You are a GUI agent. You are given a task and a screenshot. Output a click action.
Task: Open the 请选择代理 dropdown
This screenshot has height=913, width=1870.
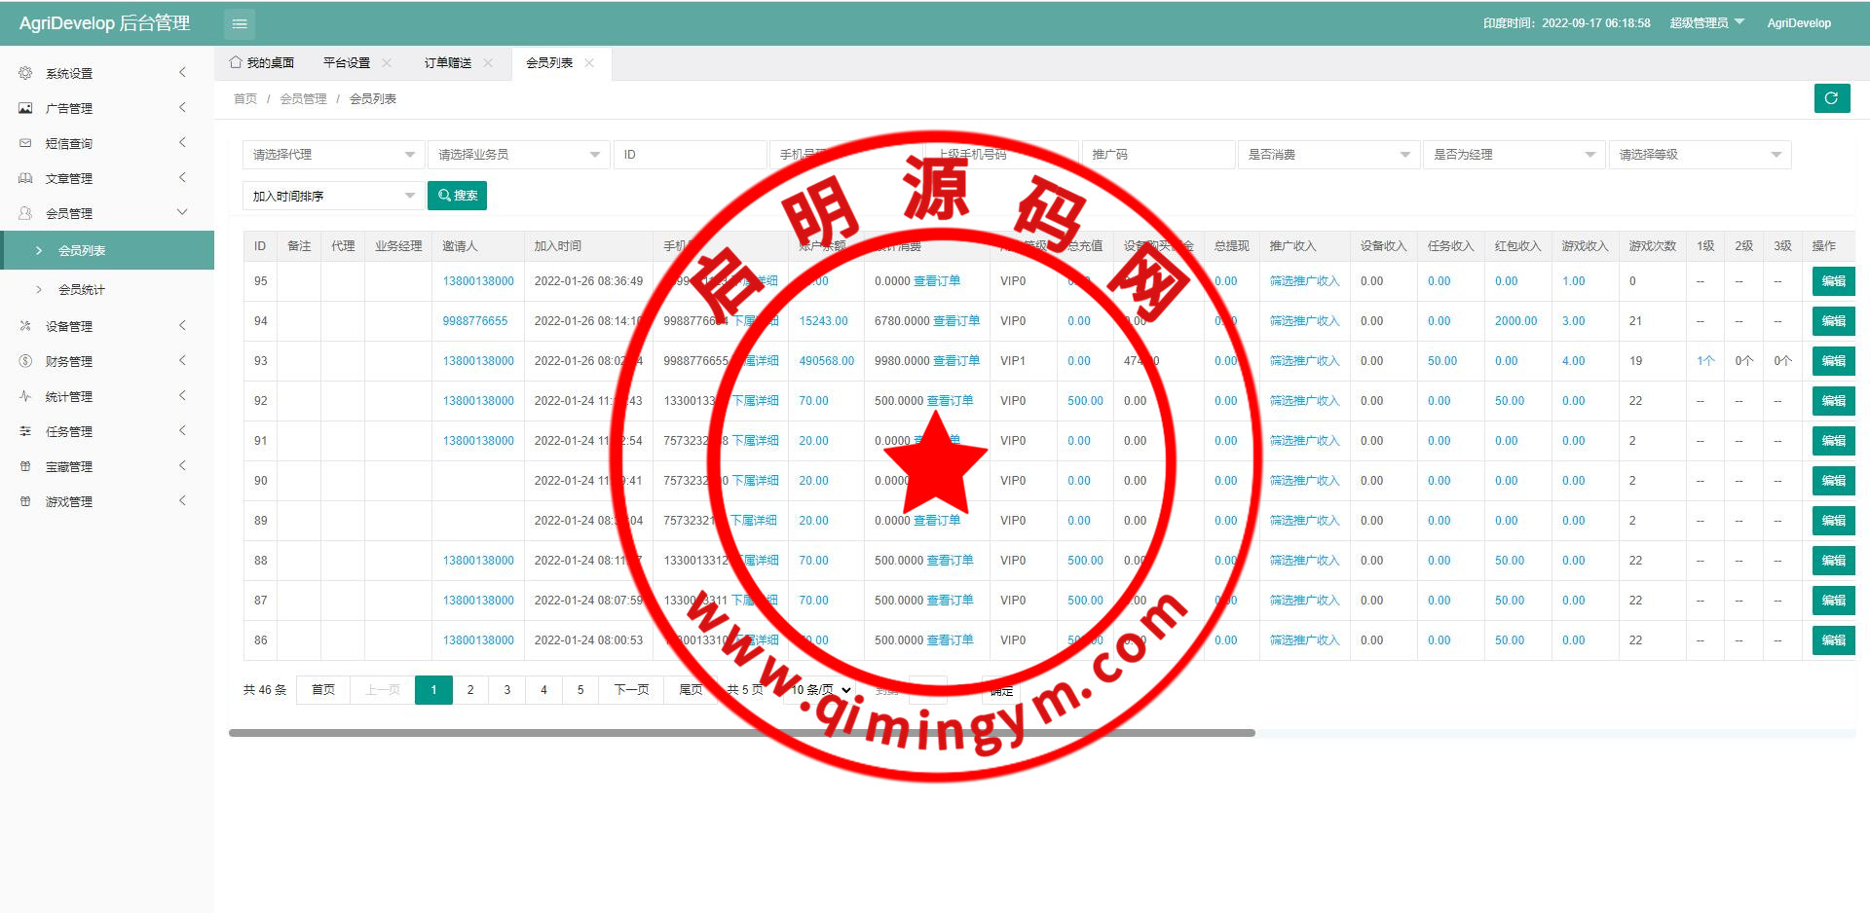332,155
